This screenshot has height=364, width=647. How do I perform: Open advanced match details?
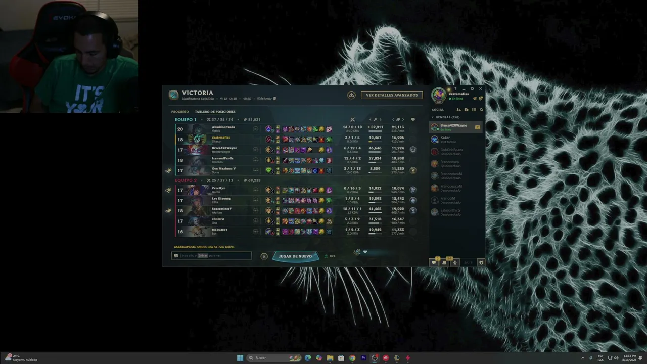coord(392,95)
